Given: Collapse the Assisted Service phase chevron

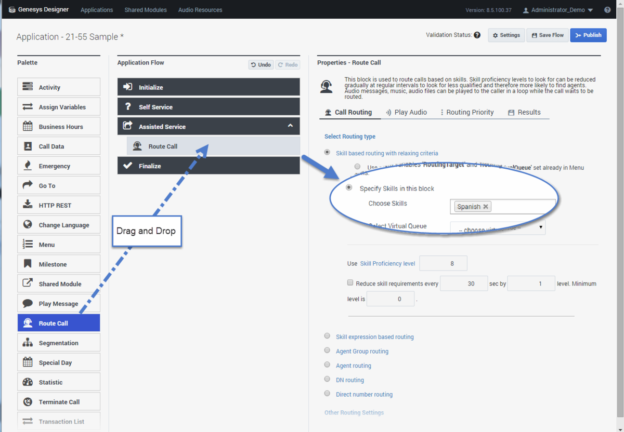Looking at the screenshot, I should tap(290, 126).
